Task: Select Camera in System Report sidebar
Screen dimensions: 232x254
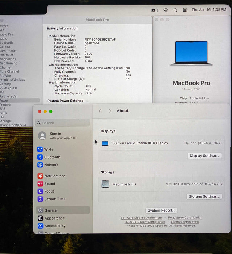Action: (5, 47)
